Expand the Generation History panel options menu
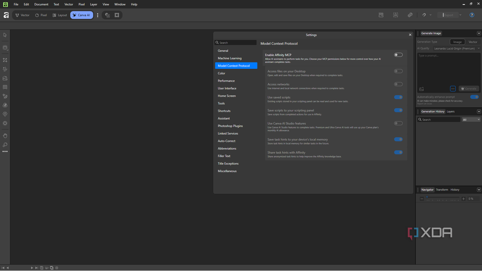Viewport: 482px width, 271px height. point(479,111)
